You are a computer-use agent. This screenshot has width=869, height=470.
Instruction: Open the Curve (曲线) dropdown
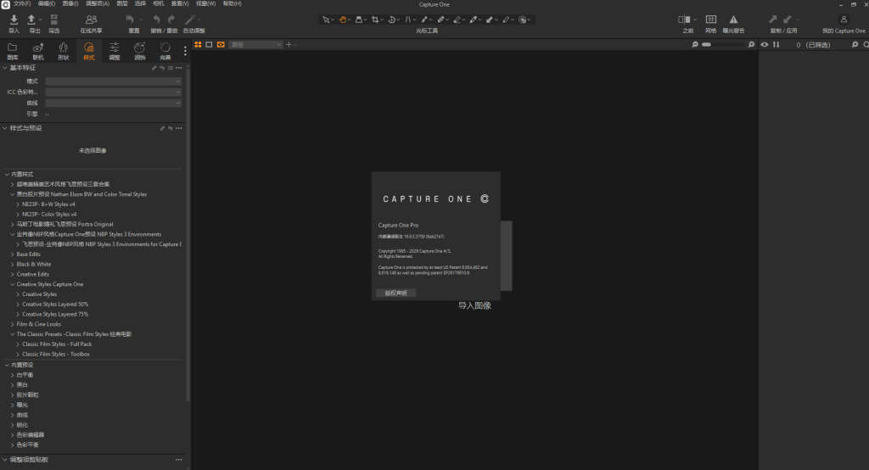point(113,104)
